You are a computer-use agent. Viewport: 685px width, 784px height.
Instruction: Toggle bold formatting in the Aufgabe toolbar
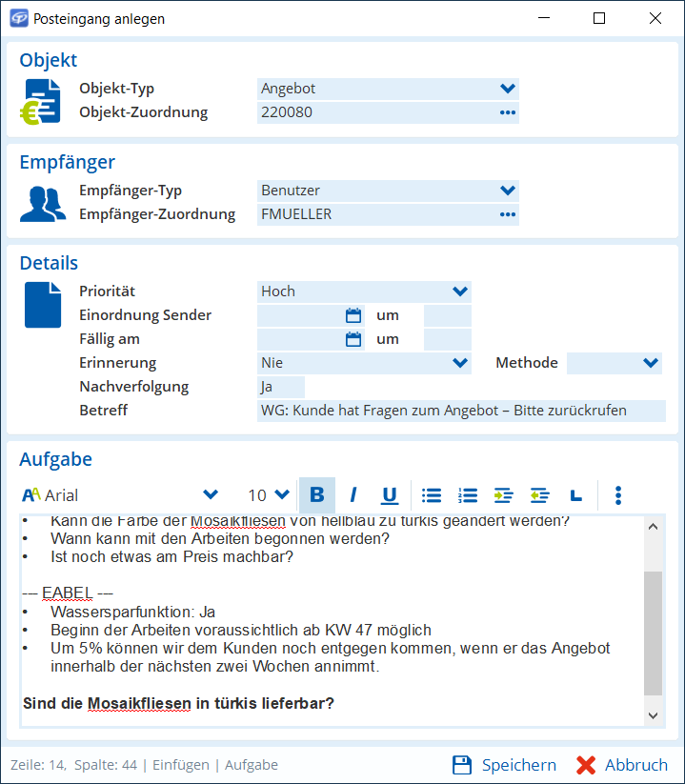click(x=317, y=495)
